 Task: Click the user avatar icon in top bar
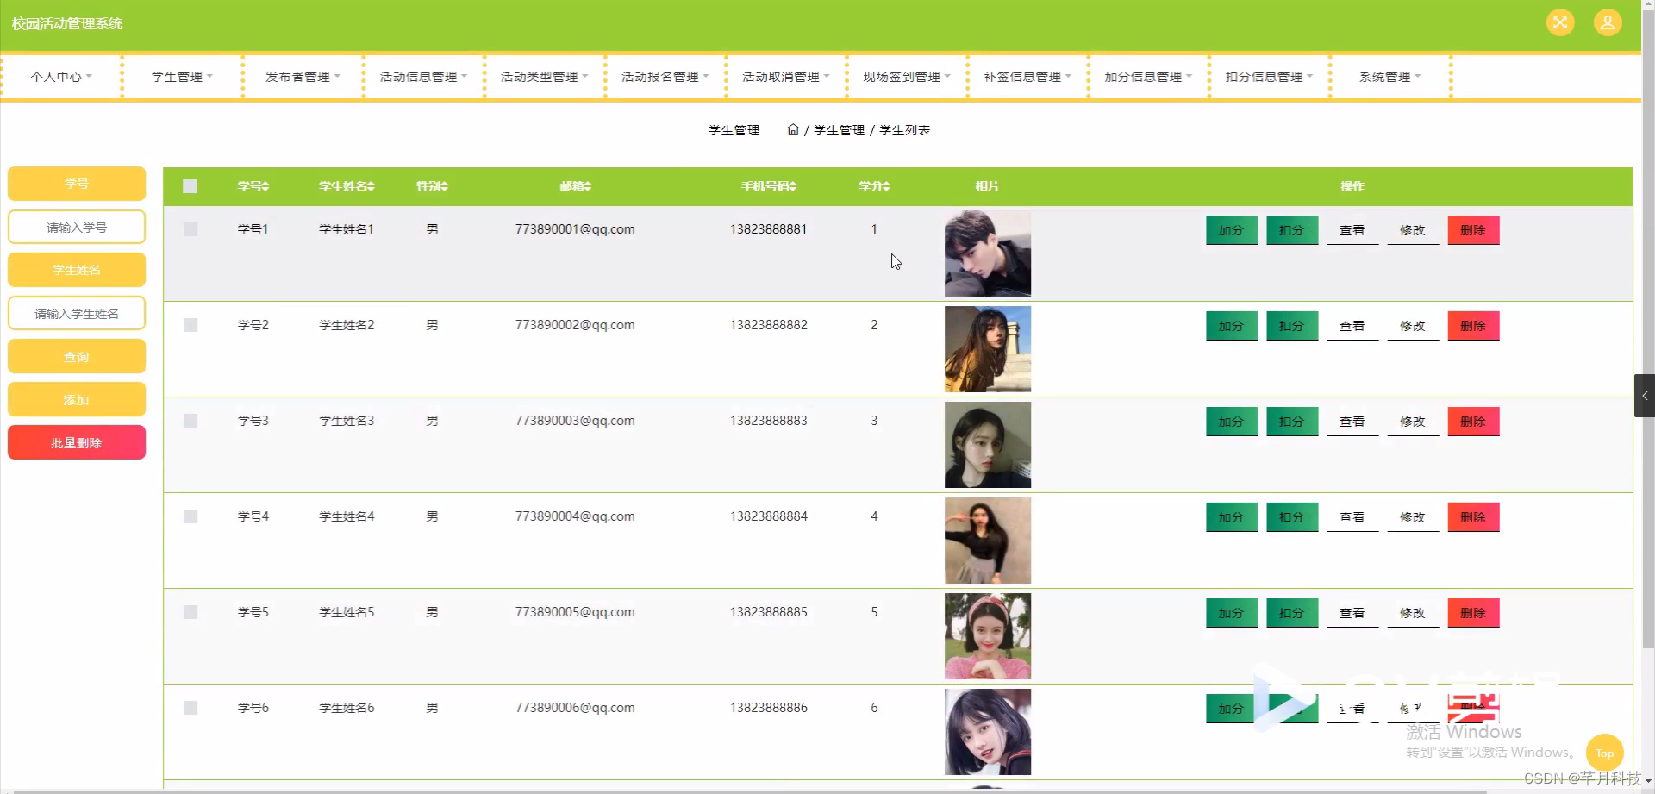click(1607, 22)
